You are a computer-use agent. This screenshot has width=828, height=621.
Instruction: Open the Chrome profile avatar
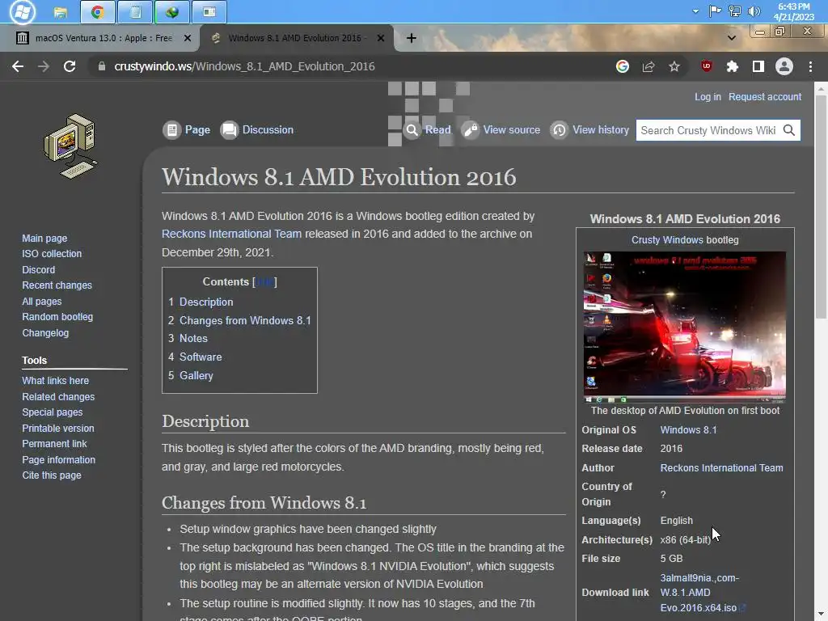[x=784, y=66]
